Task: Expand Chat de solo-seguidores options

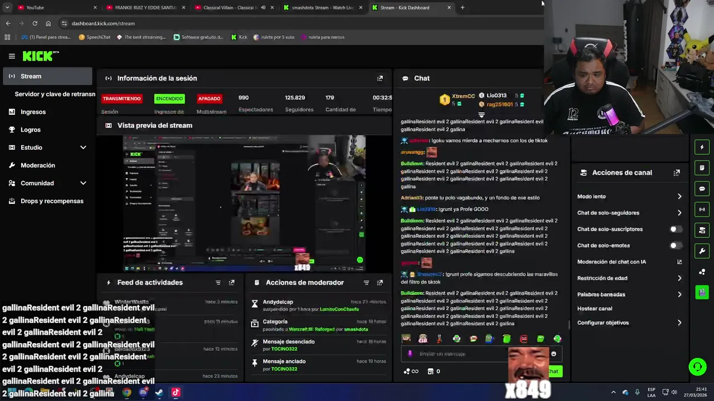Action: [x=679, y=213]
